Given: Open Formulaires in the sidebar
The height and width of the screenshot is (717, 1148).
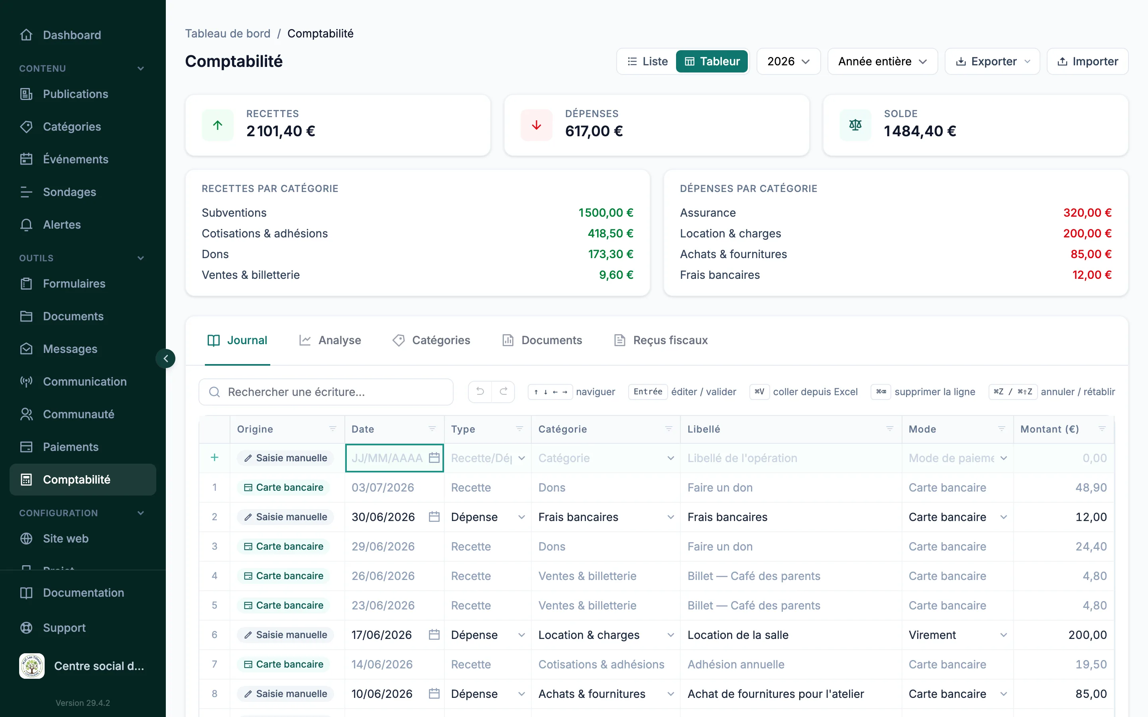Looking at the screenshot, I should (x=83, y=284).
